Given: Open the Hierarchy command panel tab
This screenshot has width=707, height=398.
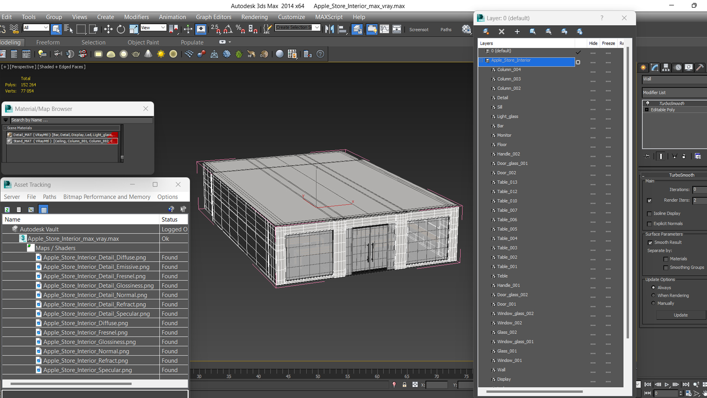Looking at the screenshot, I should click(x=666, y=67).
